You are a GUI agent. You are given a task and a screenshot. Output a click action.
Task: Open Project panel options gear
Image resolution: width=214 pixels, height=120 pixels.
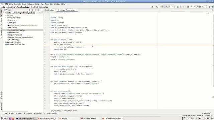tap(39, 10)
